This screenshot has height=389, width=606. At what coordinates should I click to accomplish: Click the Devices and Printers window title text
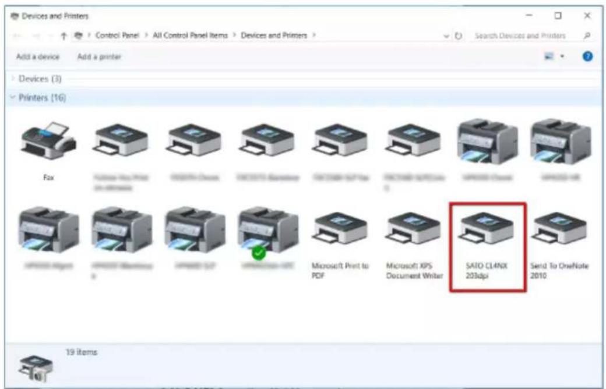(55, 16)
